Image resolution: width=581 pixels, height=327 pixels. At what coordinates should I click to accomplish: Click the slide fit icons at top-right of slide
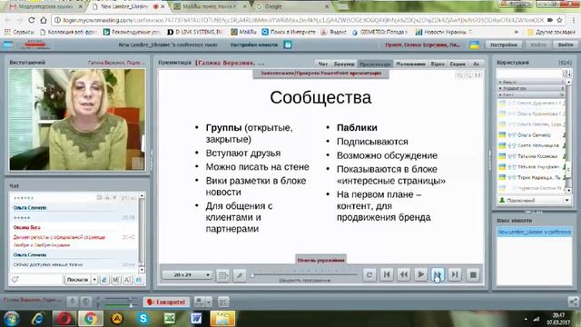pyautogui.click(x=468, y=75)
